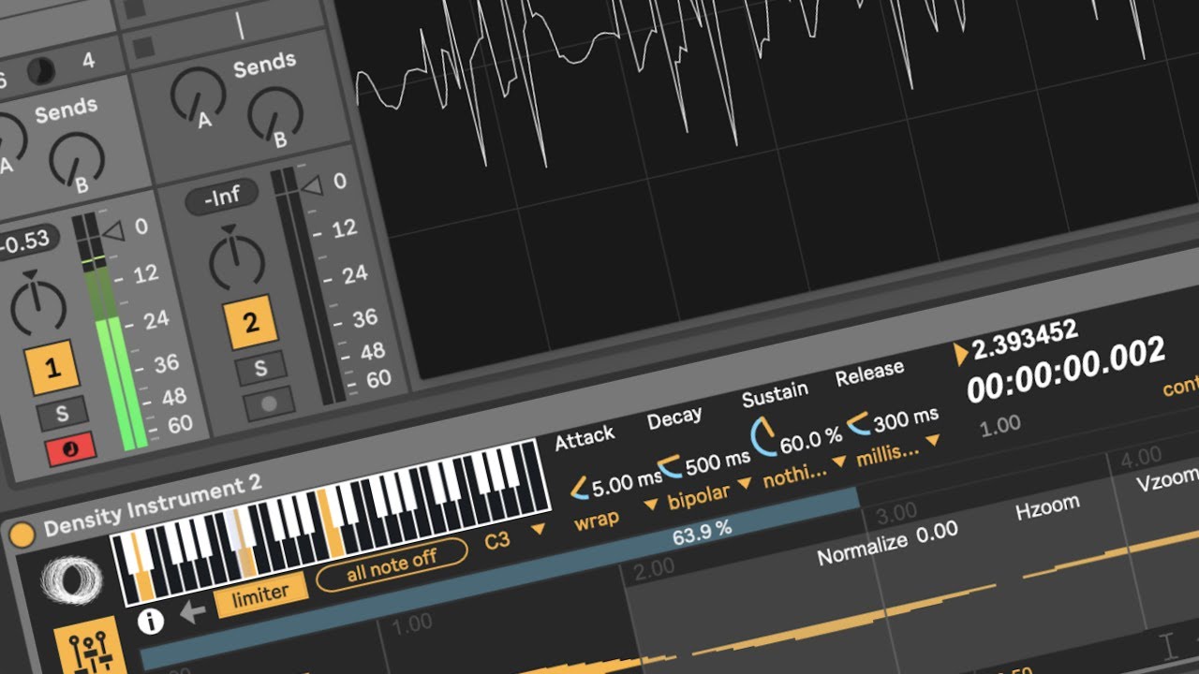Image resolution: width=1199 pixels, height=674 pixels.
Task: Click the track 2 clip stop square
Action: (144, 49)
